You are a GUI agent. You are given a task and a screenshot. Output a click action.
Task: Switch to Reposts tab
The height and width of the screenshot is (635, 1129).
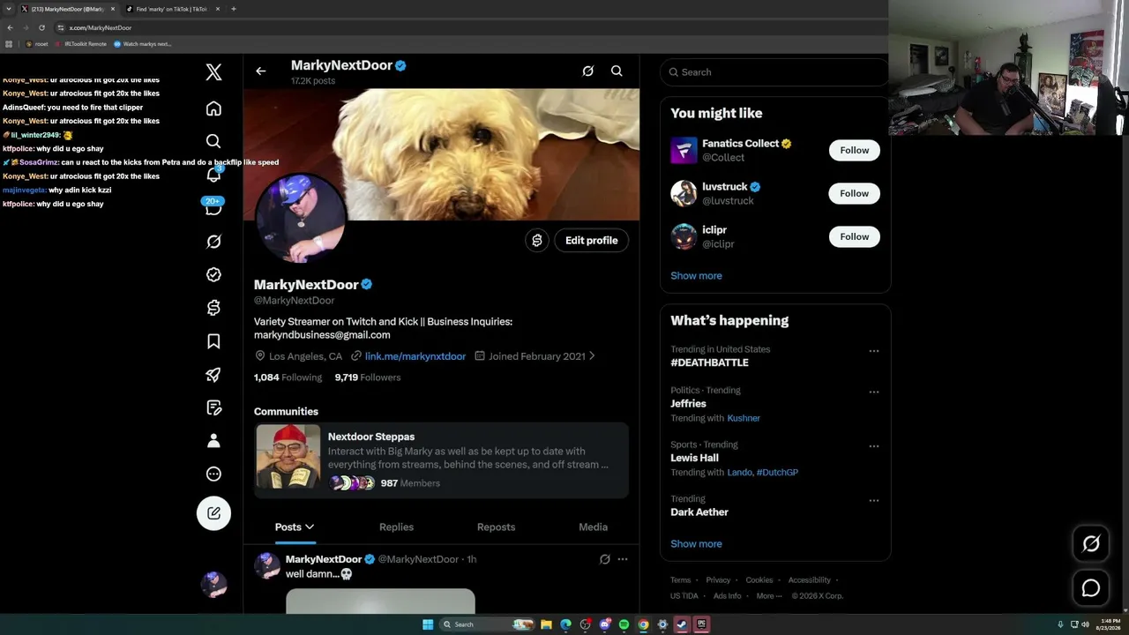(496, 527)
